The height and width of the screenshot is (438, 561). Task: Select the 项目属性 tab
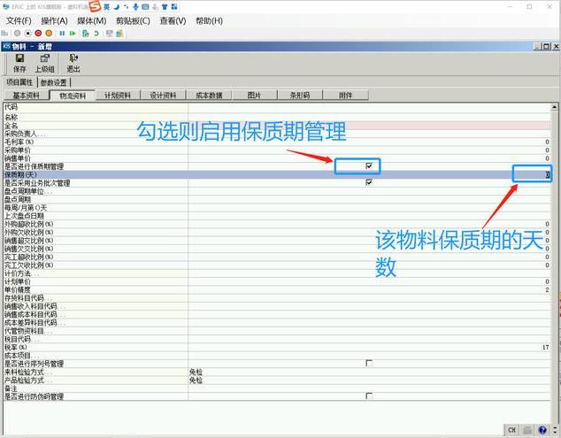(x=19, y=82)
